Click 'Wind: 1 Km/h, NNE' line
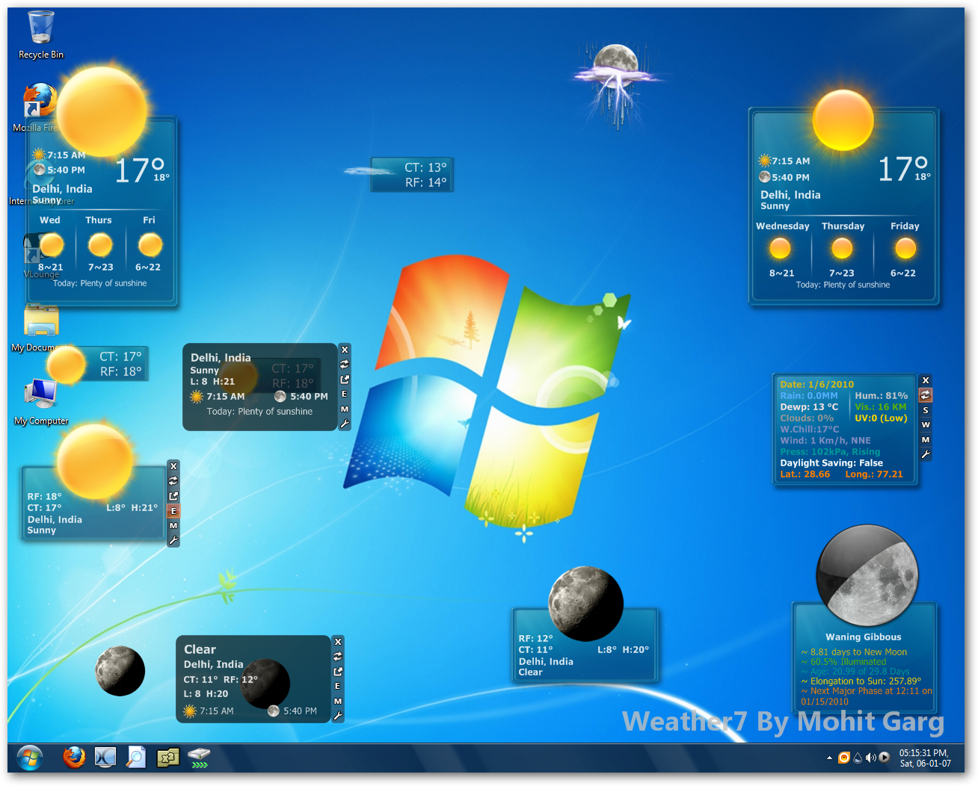978x786 pixels. (825, 441)
